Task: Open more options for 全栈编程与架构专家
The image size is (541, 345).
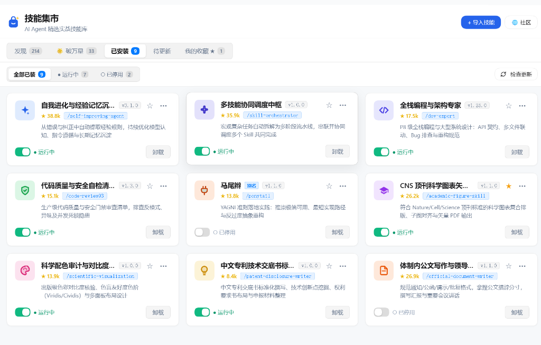Action: pos(523,106)
